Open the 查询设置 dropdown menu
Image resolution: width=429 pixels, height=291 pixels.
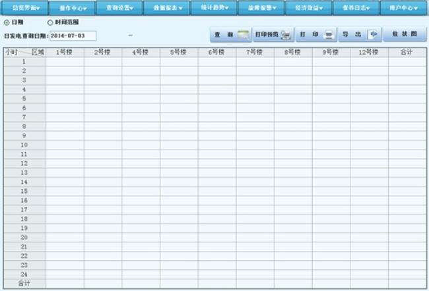pos(119,8)
